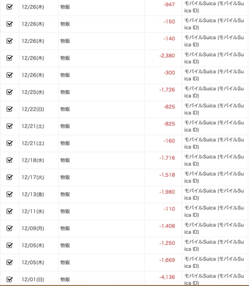249x286 pixels.
Task: Click the 物販 label on the 12/25(水) row
Action: coord(65,92)
